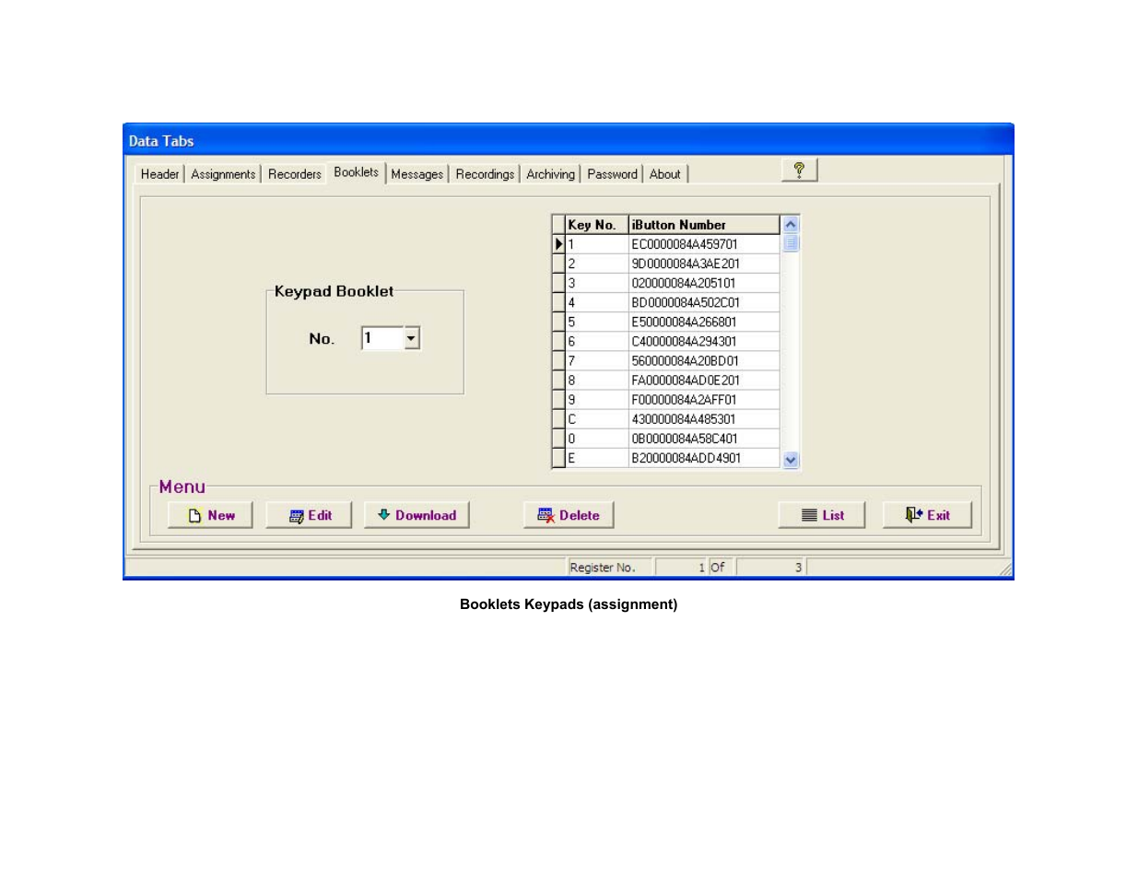Switch to the Header tab
The image size is (1138, 879).
pyautogui.click(x=159, y=174)
